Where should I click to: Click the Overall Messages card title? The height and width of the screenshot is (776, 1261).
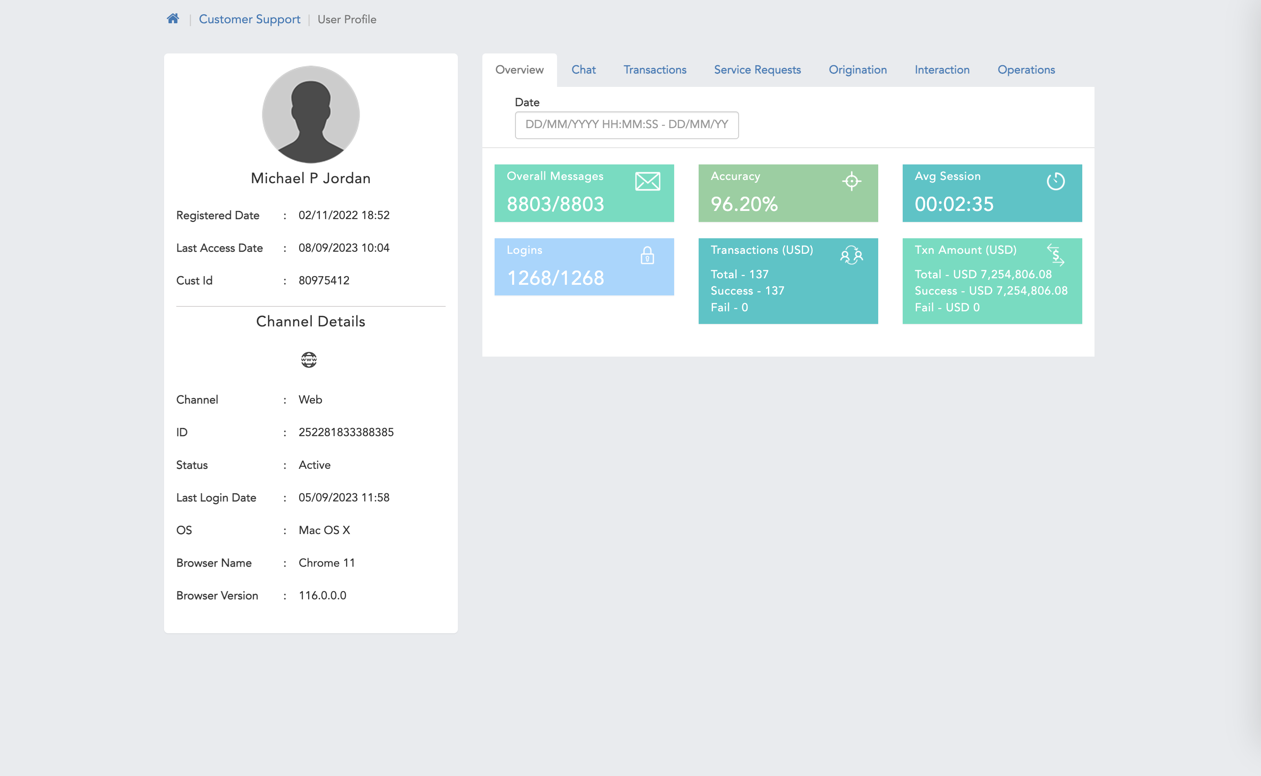click(x=555, y=176)
